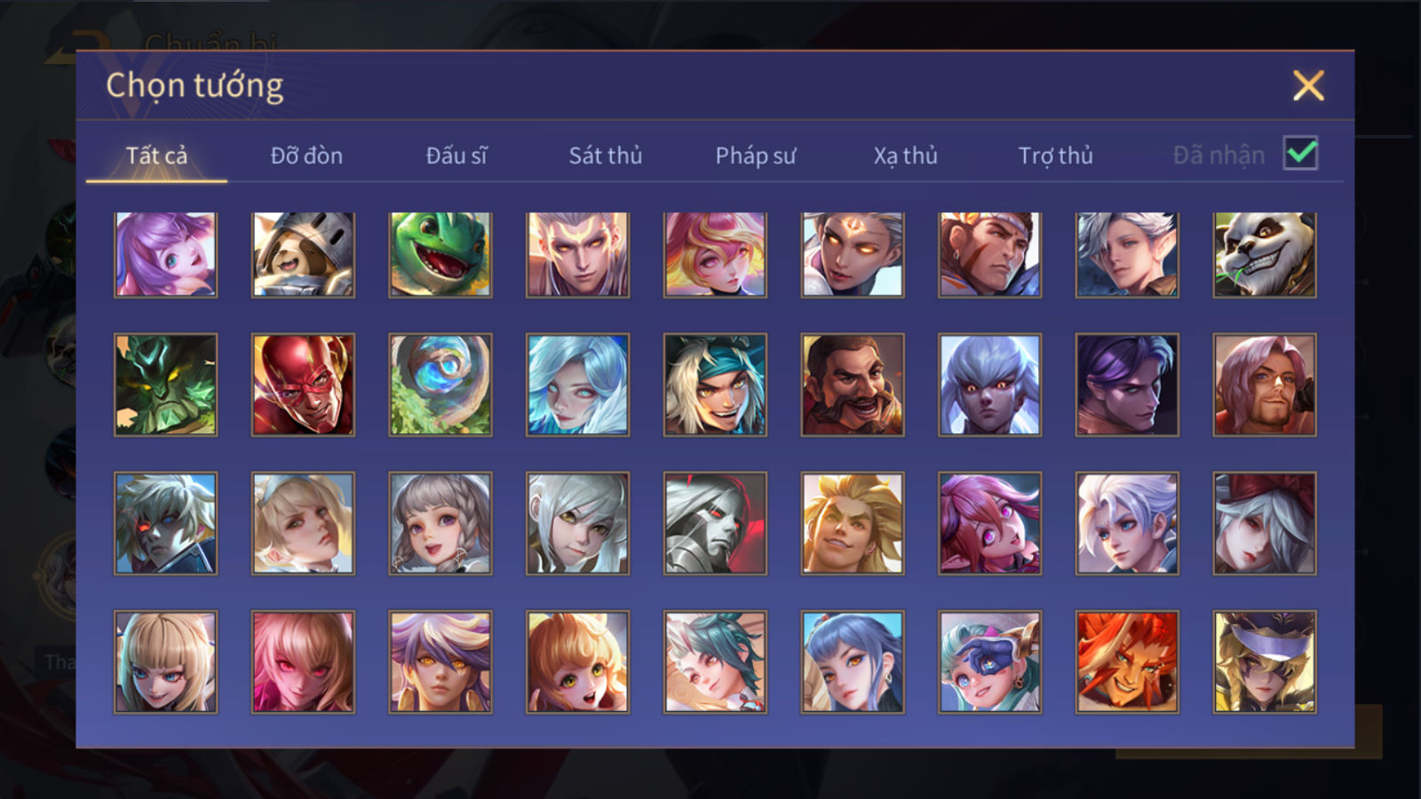
Task: Choose the bearded man with mustache hero
Action: (853, 384)
